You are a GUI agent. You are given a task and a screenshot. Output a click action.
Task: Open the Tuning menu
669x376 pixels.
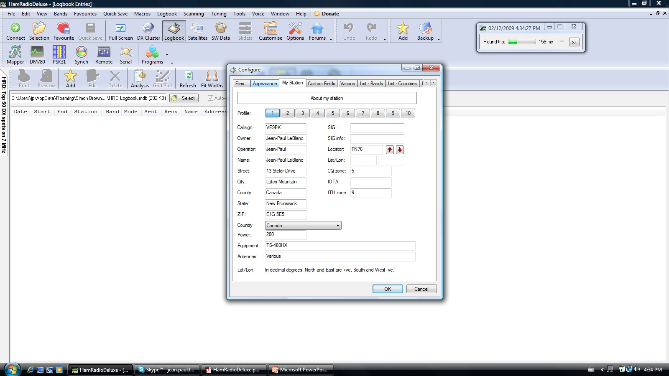(x=218, y=14)
